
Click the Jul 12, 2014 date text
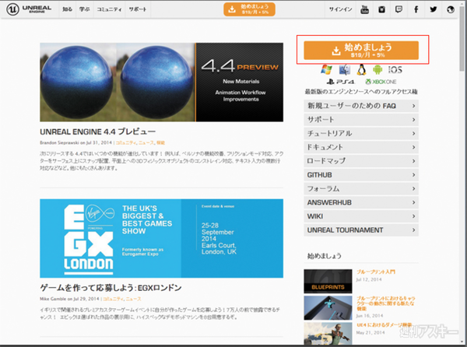click(x=369, y=279)
